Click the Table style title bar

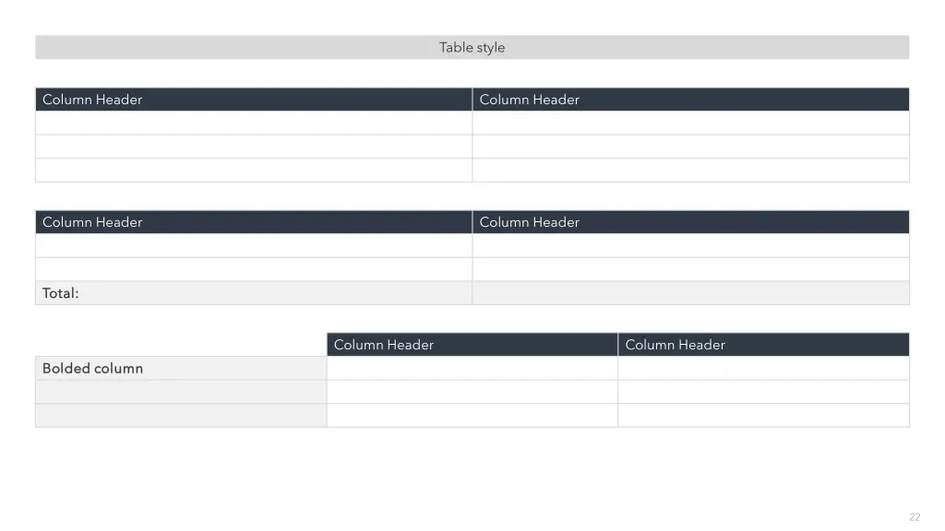click(x=472, y=47)
